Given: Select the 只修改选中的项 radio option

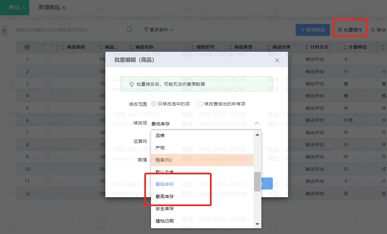Looking at the screenshot, I should [154, 104].
